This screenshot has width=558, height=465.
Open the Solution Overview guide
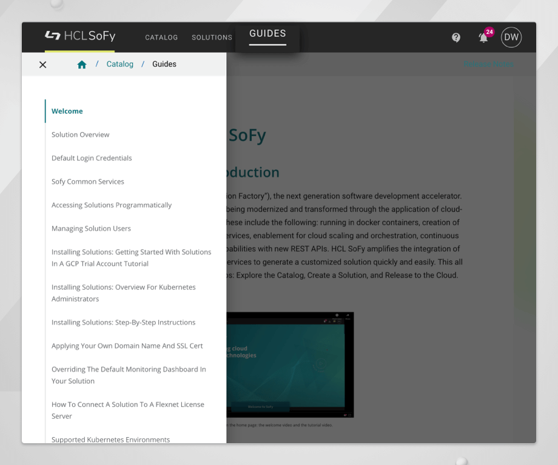coord(81,135)
